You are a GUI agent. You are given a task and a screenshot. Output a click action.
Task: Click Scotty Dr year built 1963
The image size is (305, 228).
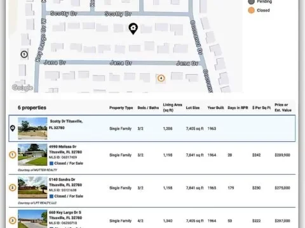[212, 129]
